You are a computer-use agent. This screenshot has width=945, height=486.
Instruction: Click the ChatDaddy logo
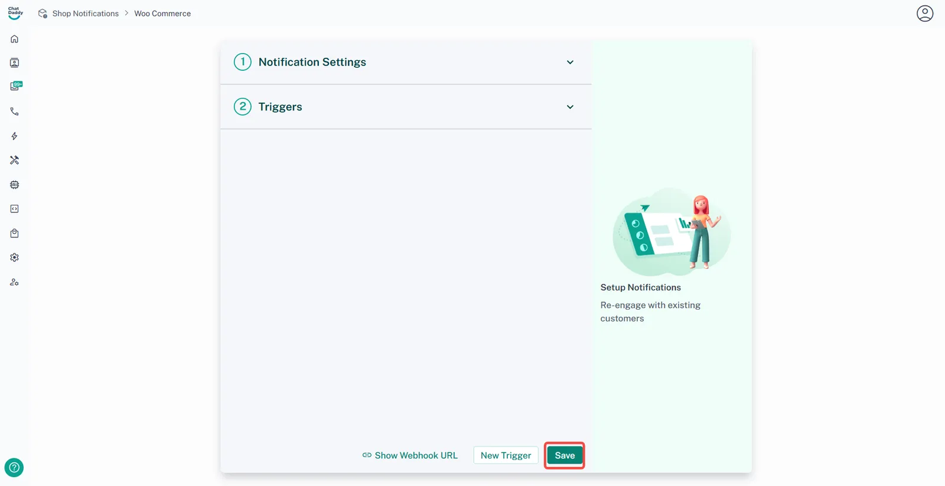pyautogui.click(x=15, y=13)
